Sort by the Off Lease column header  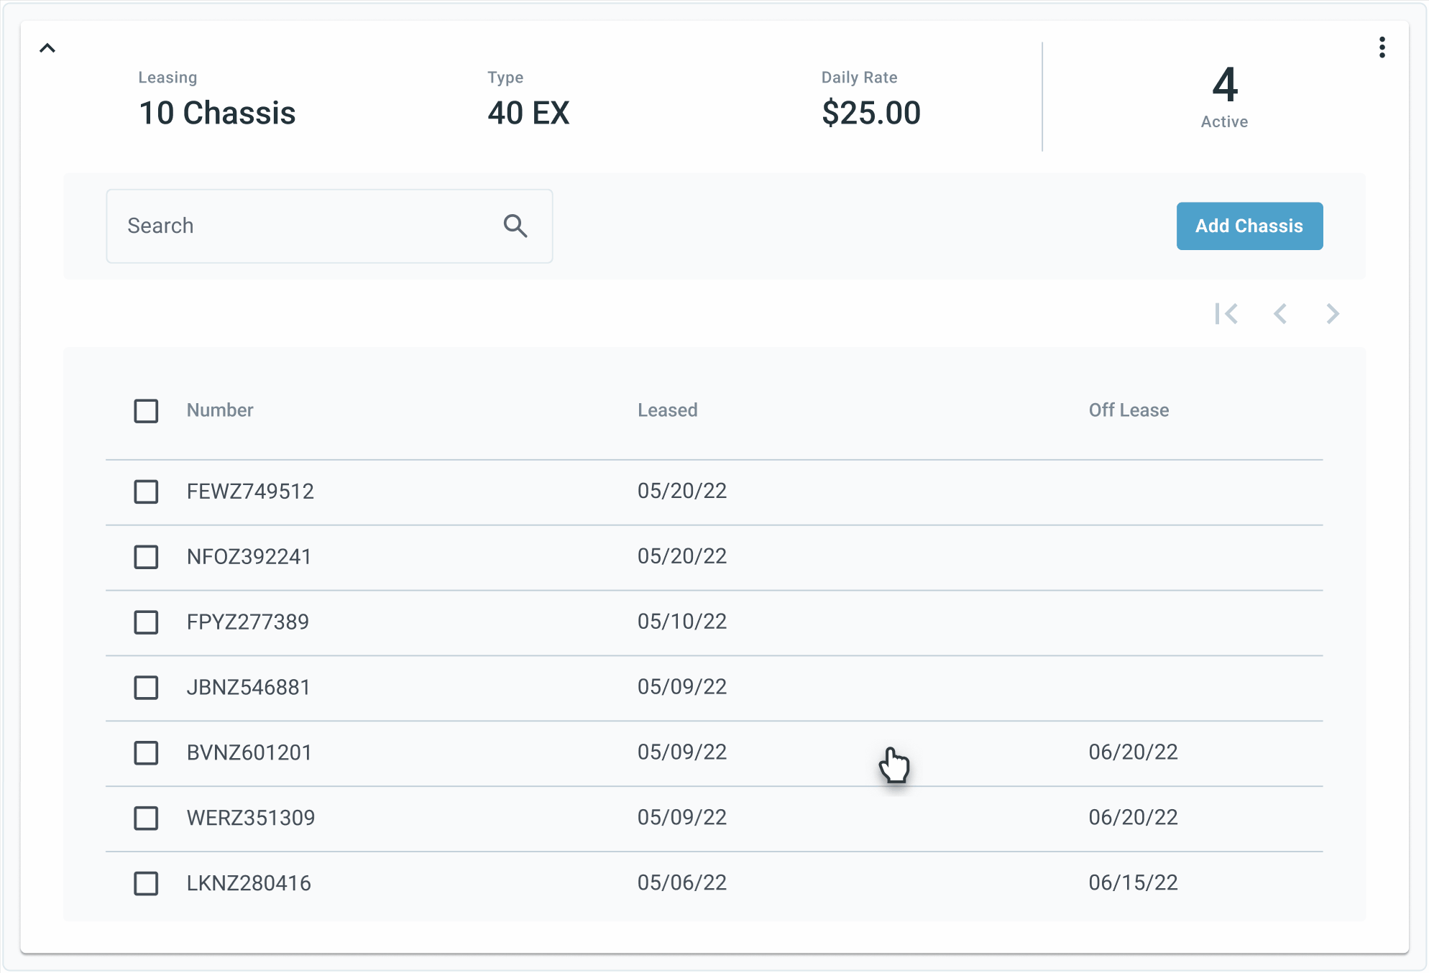pos(1129,410)
